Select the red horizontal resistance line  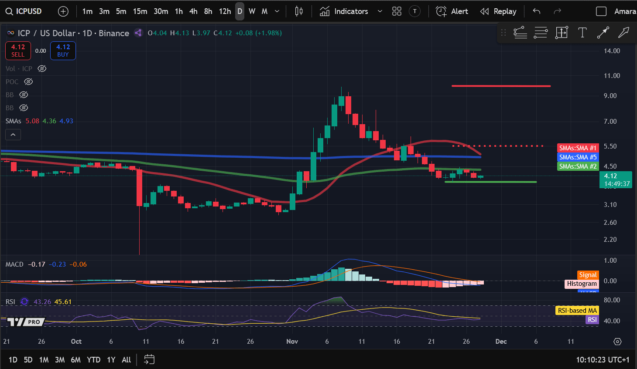pyautogui.click(x=501, y=86)
